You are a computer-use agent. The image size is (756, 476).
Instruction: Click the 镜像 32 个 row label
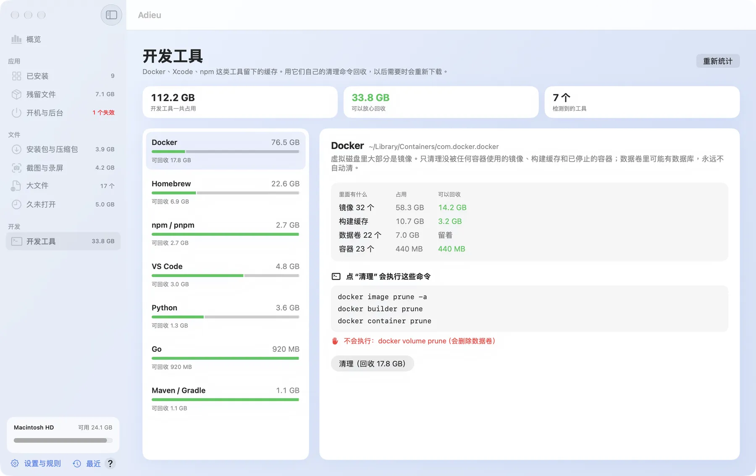[357, 207]
